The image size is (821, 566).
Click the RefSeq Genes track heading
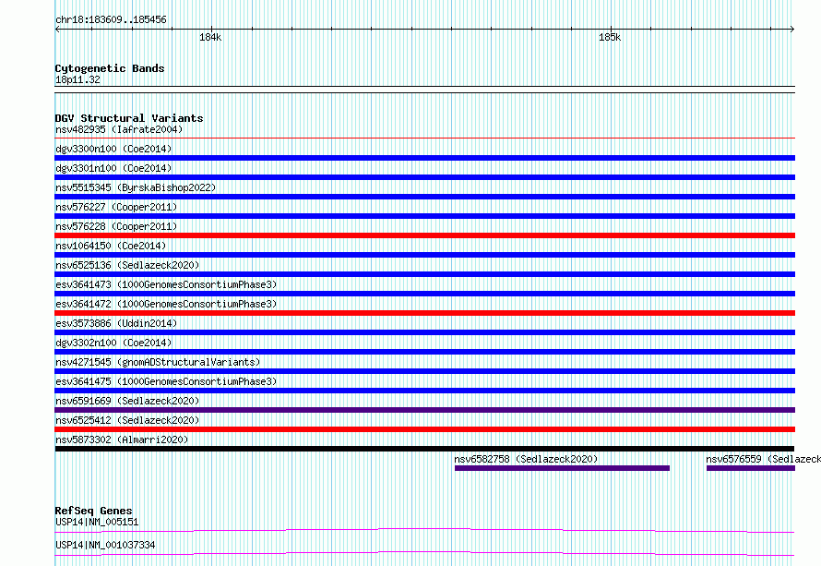coord(93,511)
